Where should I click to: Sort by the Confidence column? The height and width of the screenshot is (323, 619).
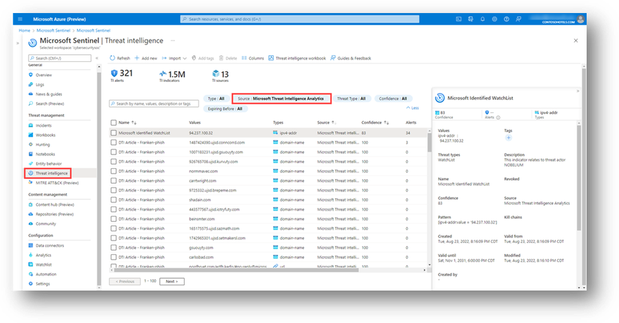[375, 123]
